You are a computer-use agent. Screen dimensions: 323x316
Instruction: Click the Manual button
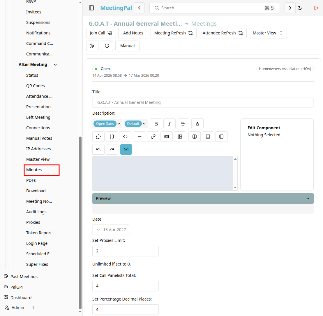(x=128, y=46)
